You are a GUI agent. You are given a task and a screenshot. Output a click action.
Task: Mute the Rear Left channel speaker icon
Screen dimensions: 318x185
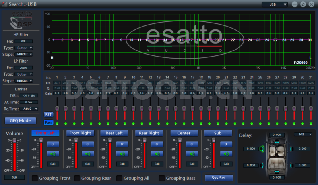[122, 154]
